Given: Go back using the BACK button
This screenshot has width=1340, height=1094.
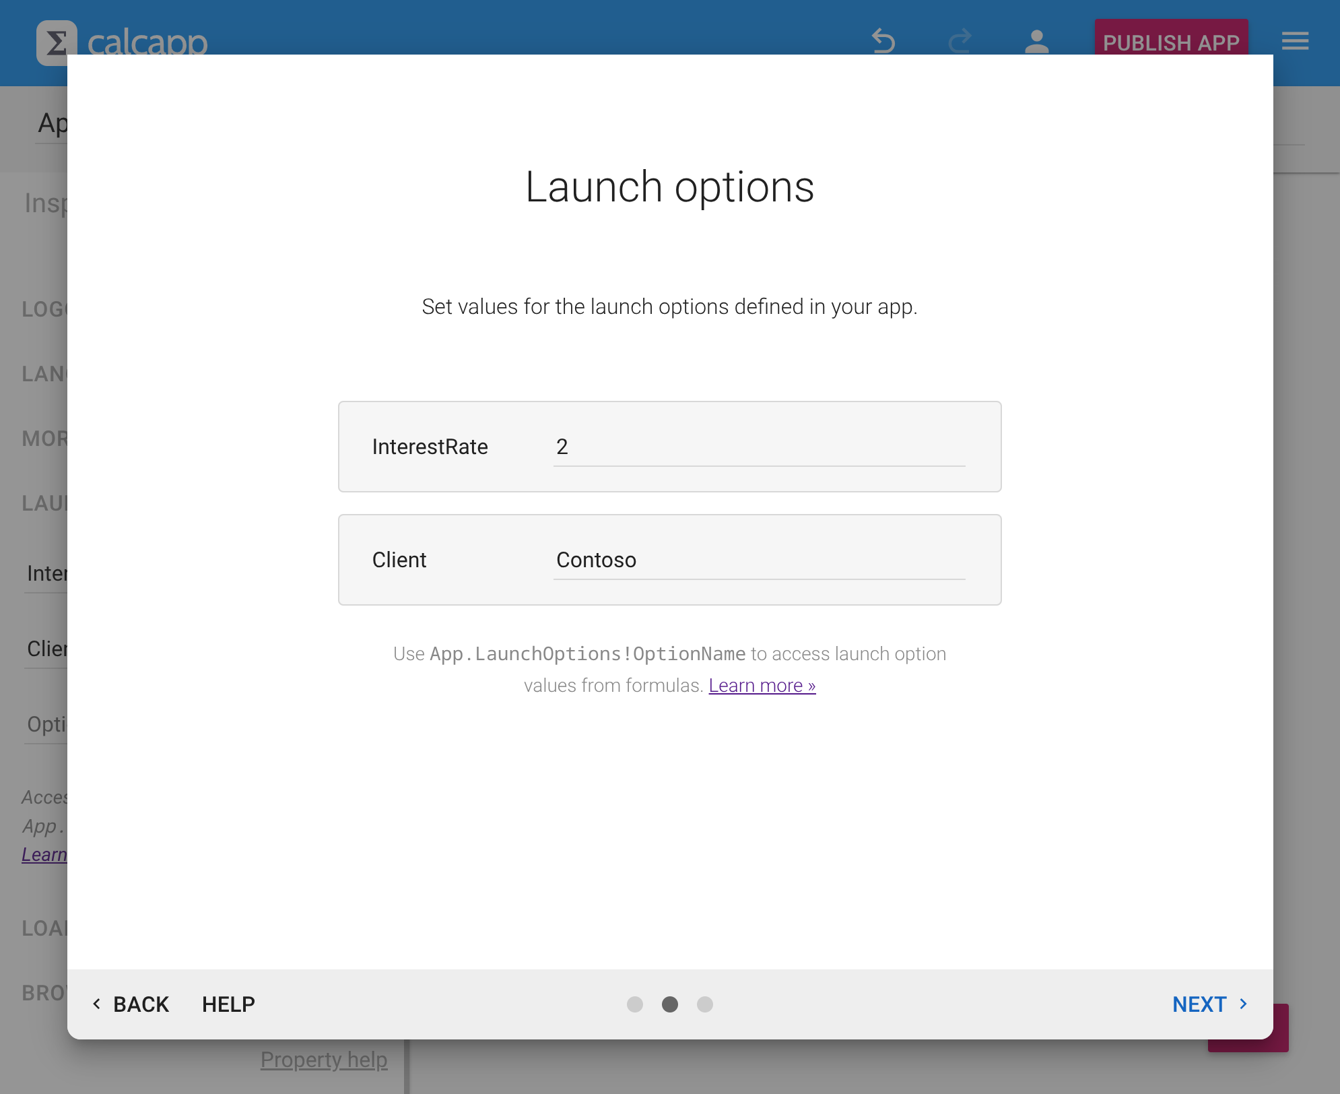Looking at the screenshot, I should [x=141, y=1004].
